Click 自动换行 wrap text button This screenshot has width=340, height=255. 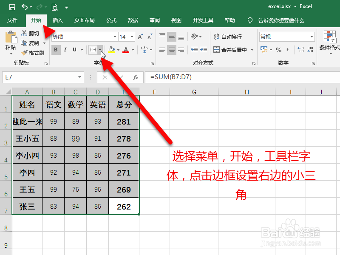228,37
